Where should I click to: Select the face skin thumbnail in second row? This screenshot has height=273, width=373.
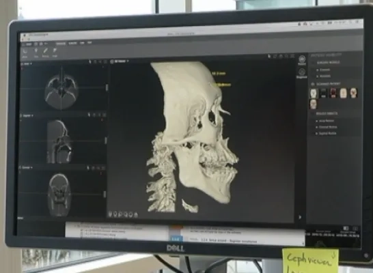(x=314, y=104)
